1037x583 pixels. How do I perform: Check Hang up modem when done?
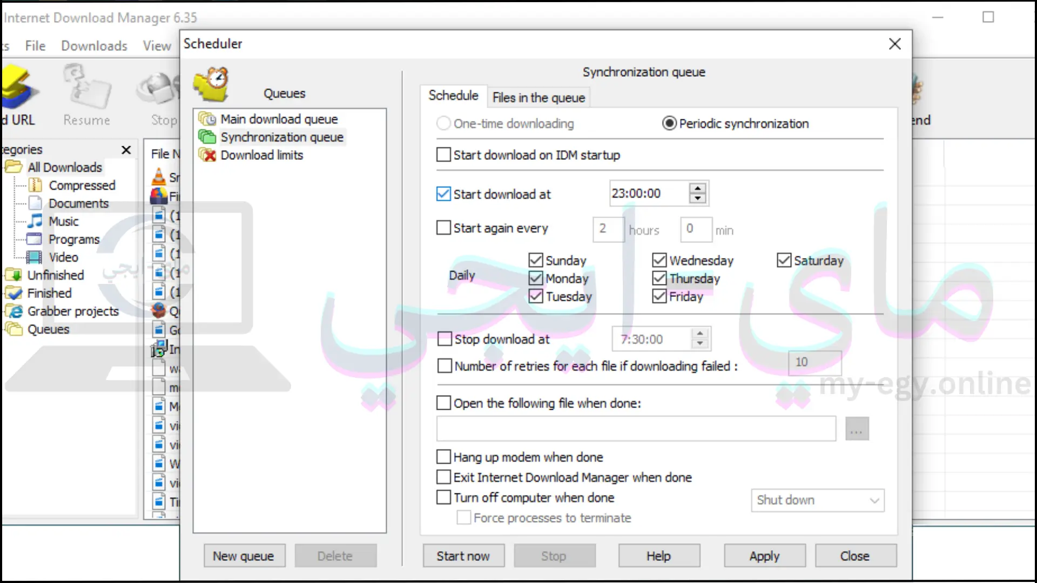(x=443, y=457)
